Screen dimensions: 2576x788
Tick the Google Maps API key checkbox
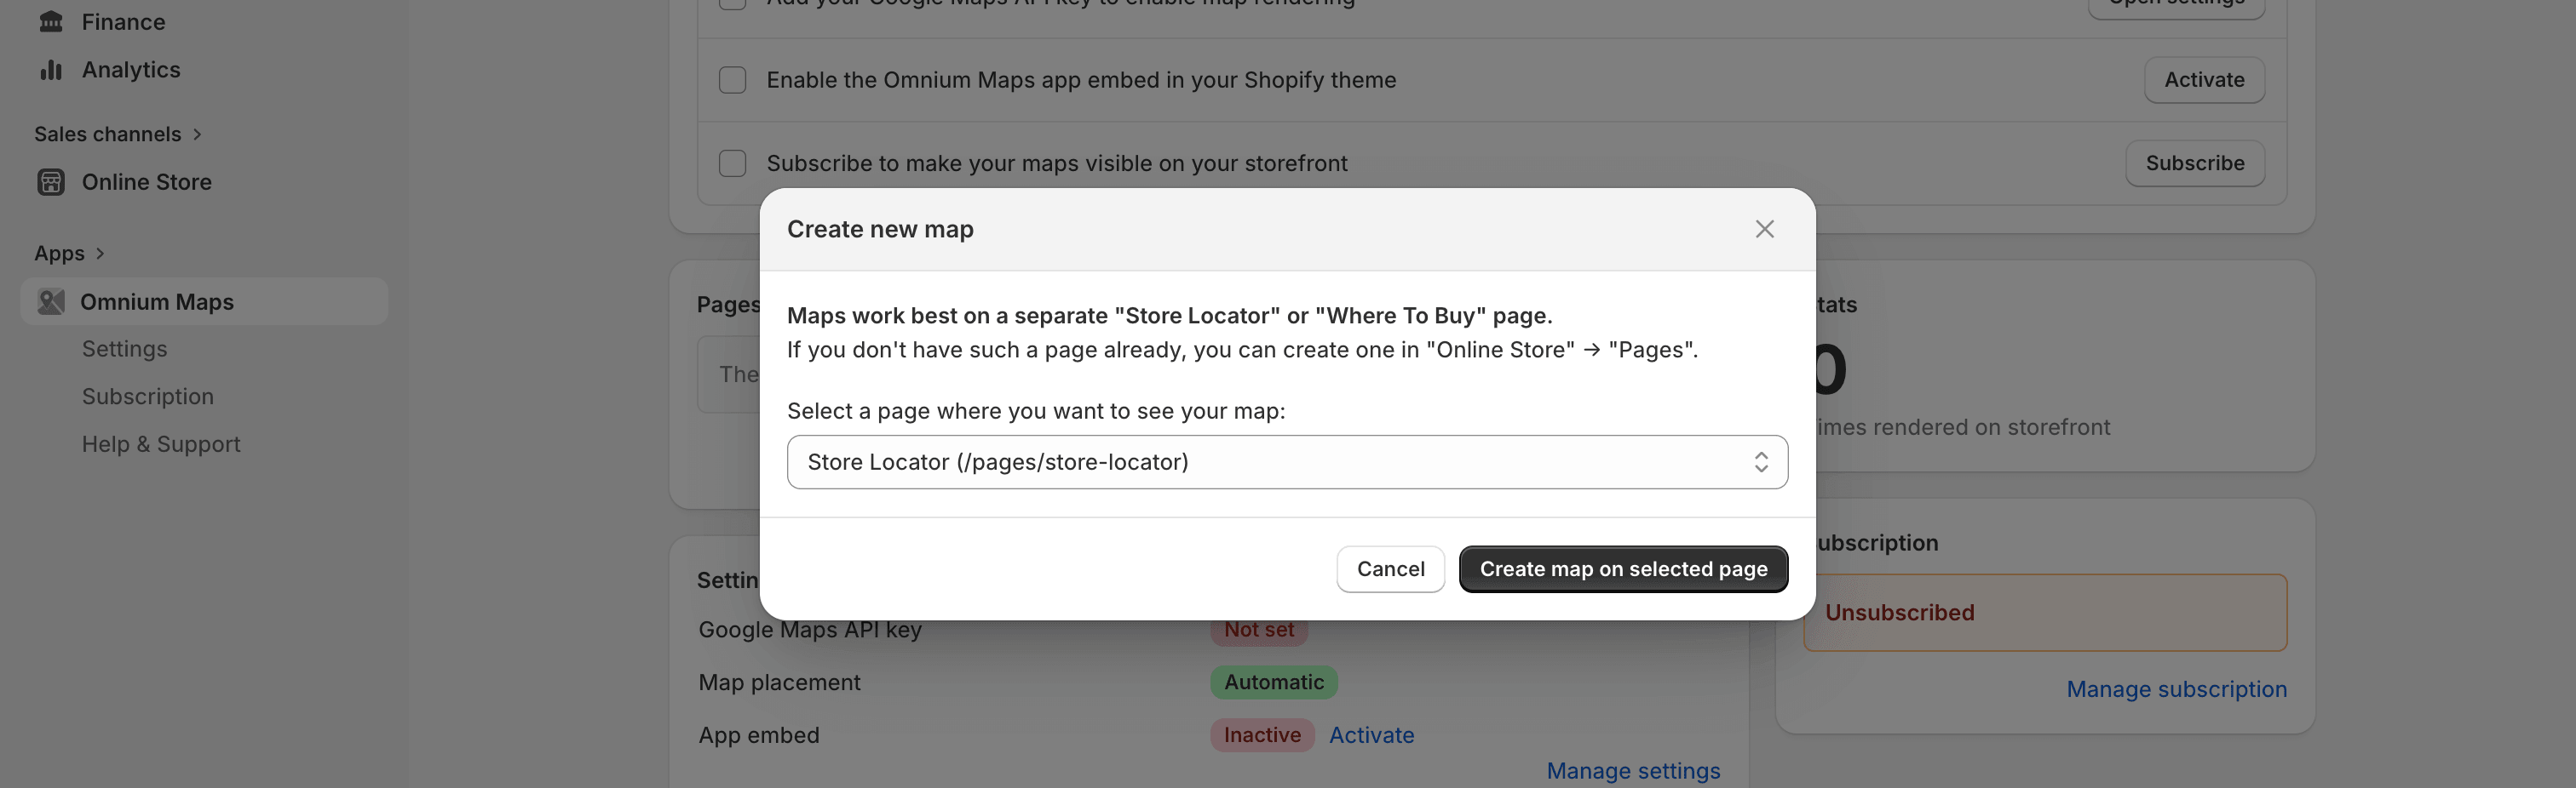[x=732, y=3]
